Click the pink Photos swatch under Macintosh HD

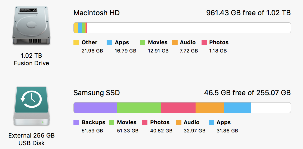[x=204, y=42]
